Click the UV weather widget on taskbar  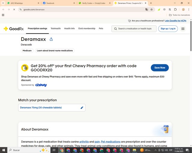coord(146,150)
